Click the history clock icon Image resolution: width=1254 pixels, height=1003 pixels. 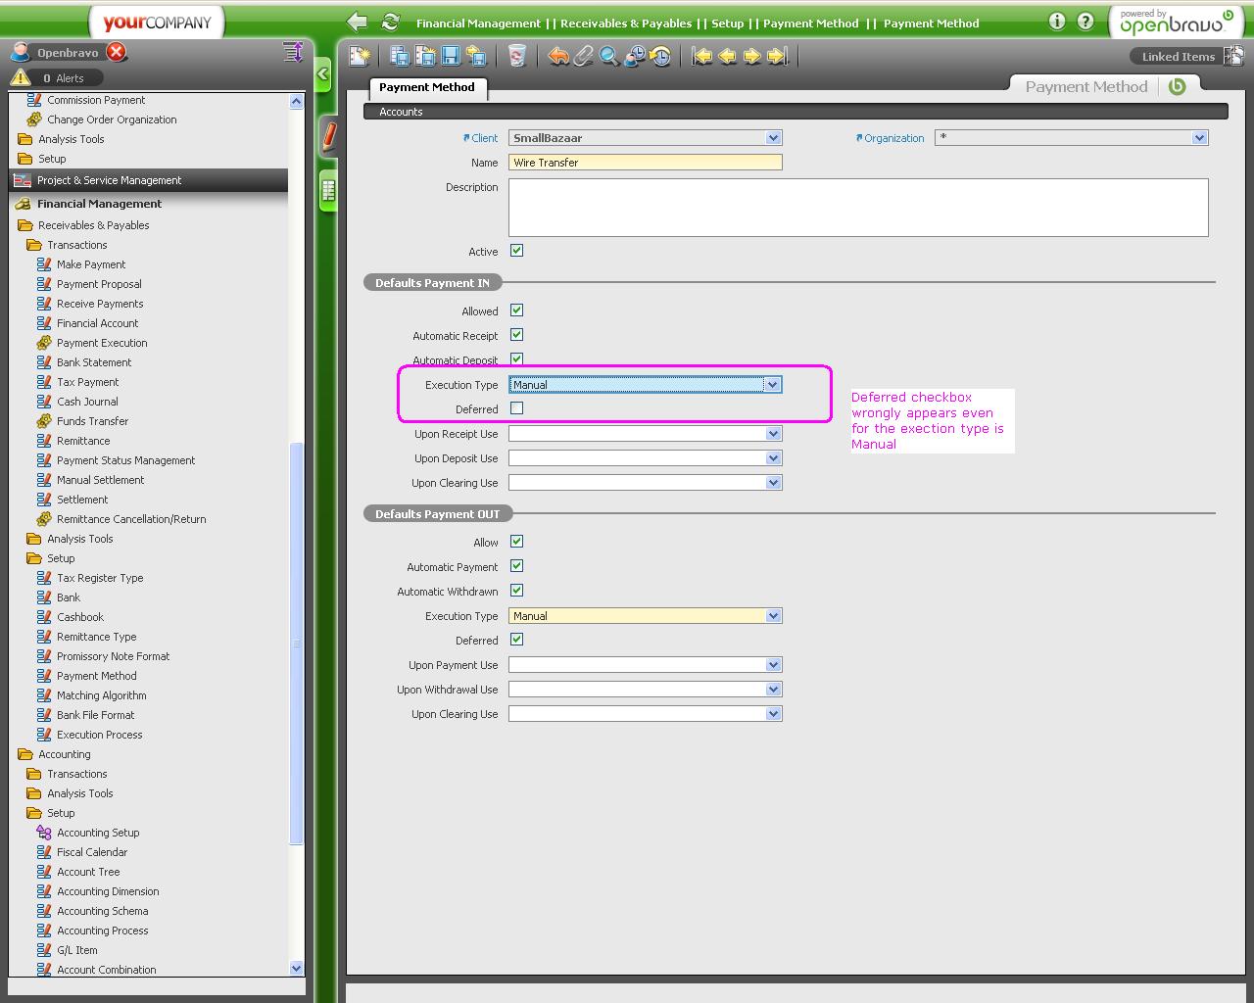(x=660, y=56)
